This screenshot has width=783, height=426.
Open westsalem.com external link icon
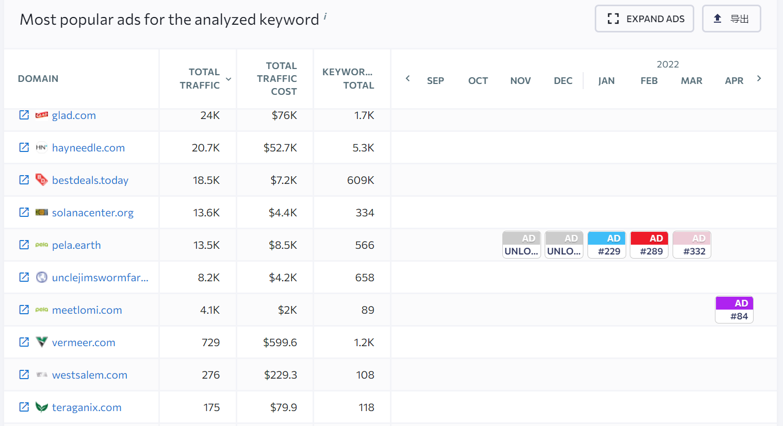[24, 374]
